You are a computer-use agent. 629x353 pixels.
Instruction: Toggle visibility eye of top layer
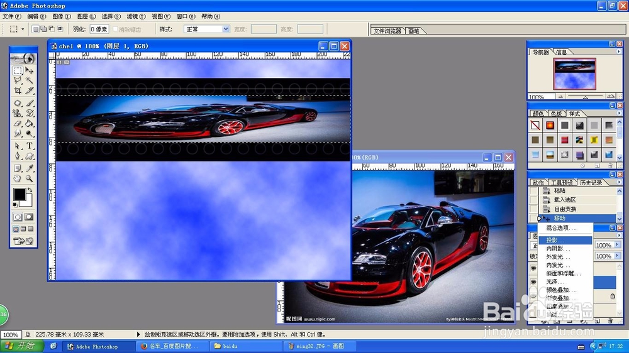coord(533,268)
